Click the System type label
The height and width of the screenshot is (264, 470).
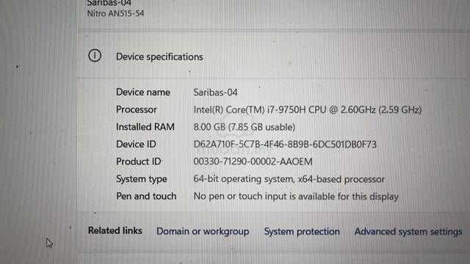(142, 179)
